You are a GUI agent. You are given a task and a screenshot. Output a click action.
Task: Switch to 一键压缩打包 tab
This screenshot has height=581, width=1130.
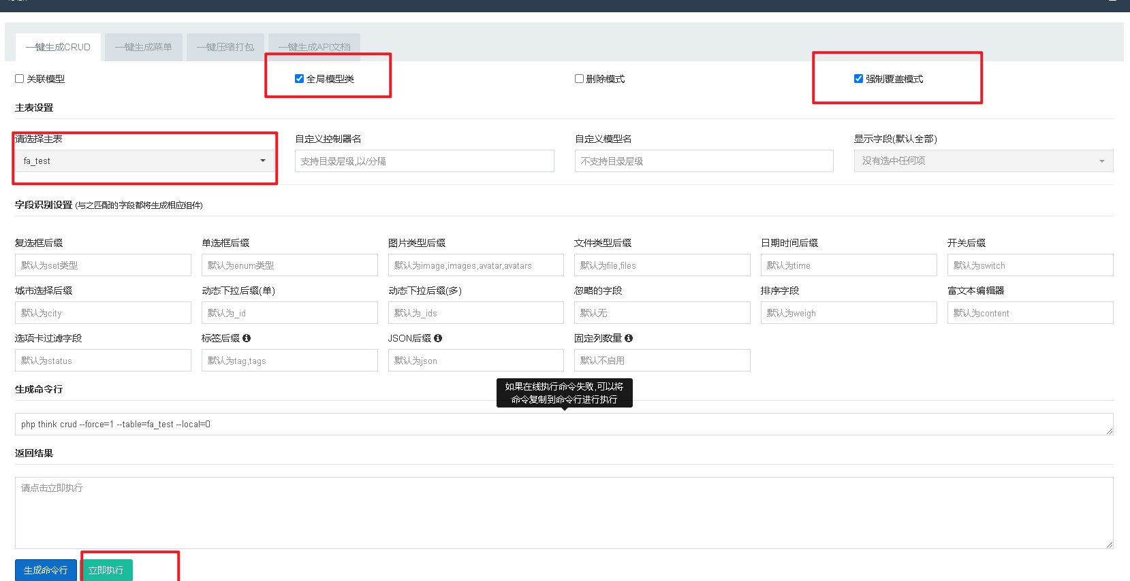225,47
